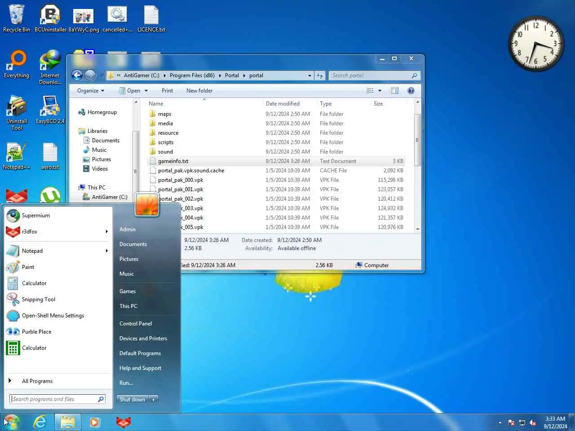This screenshot has height=431, width=575.
Task: Click the volume muted tray icon
Action: click(x=533, y=422)
